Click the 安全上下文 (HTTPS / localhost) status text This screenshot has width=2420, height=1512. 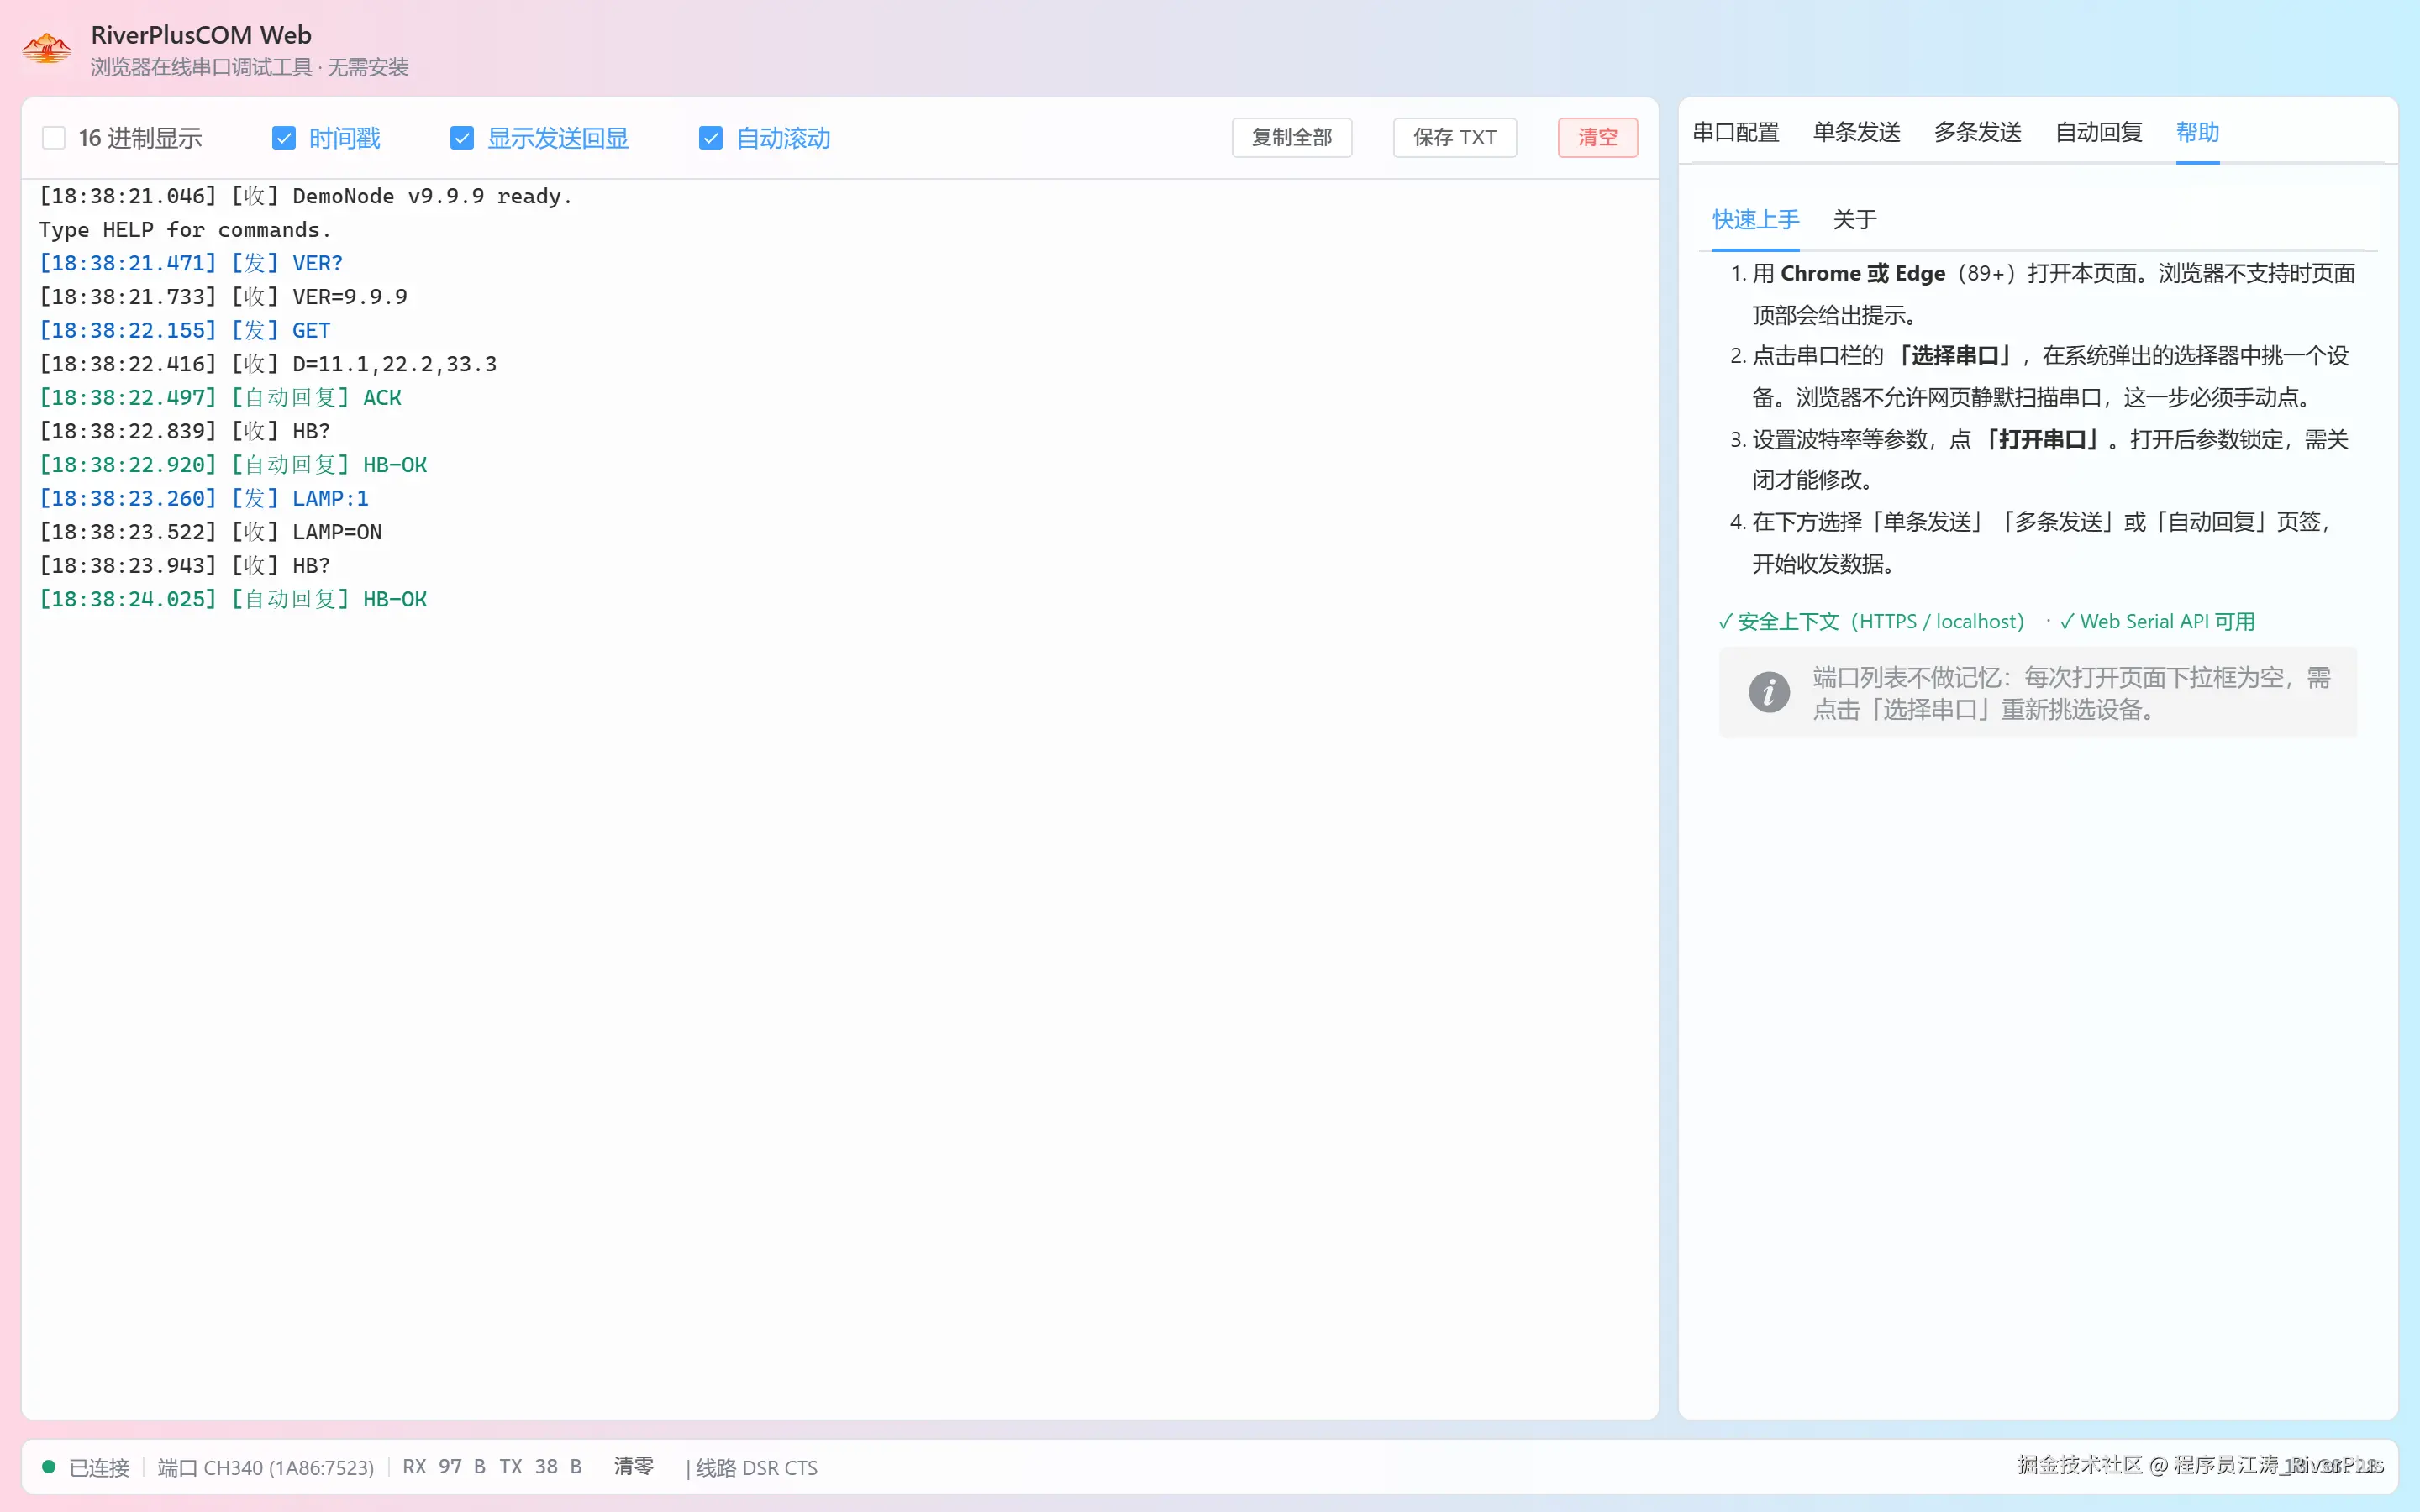pyautogui.click(x=1871, y=621)
